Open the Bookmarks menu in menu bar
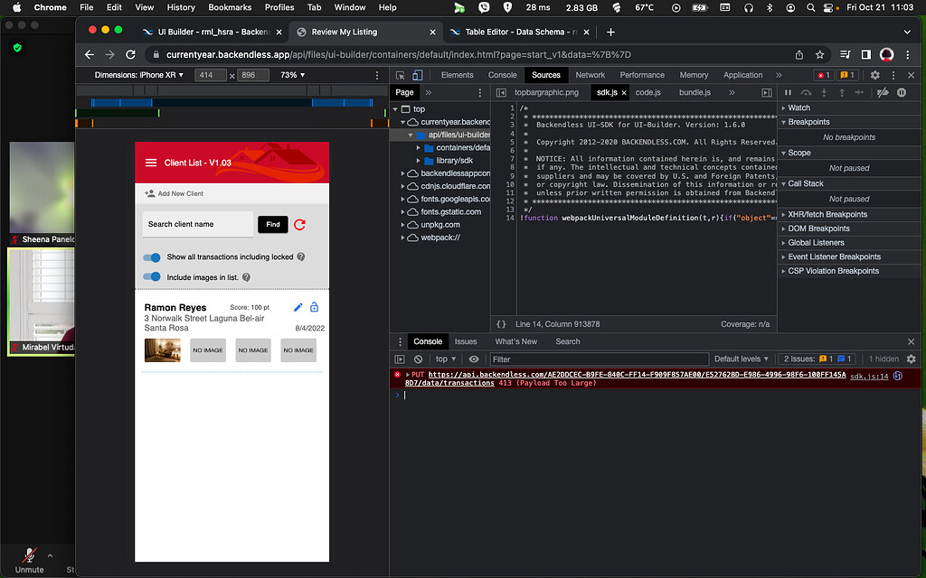 230,7
